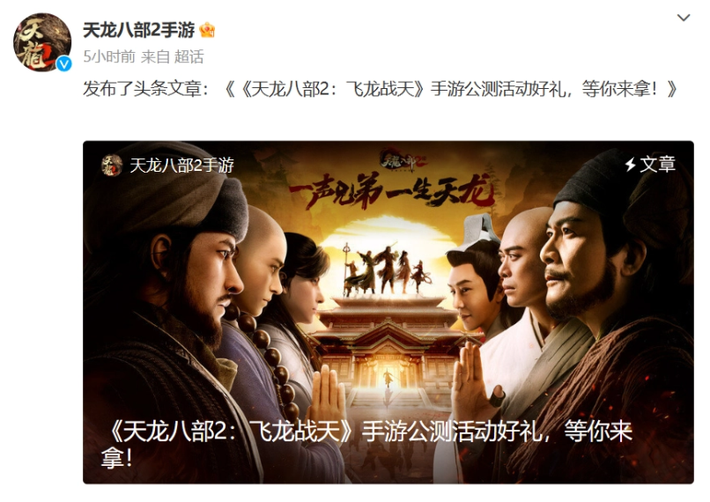Click the white-capped scholar face on the right

click(x=471, y=290)
